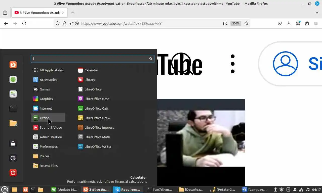Lock the screen from menu sidebar

point(13,143)
